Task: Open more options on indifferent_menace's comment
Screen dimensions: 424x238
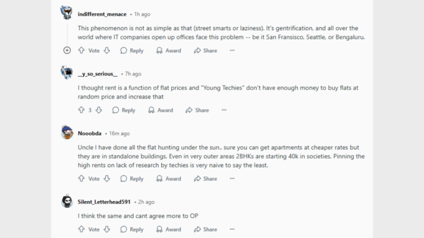Action: [x=232, y=50]
